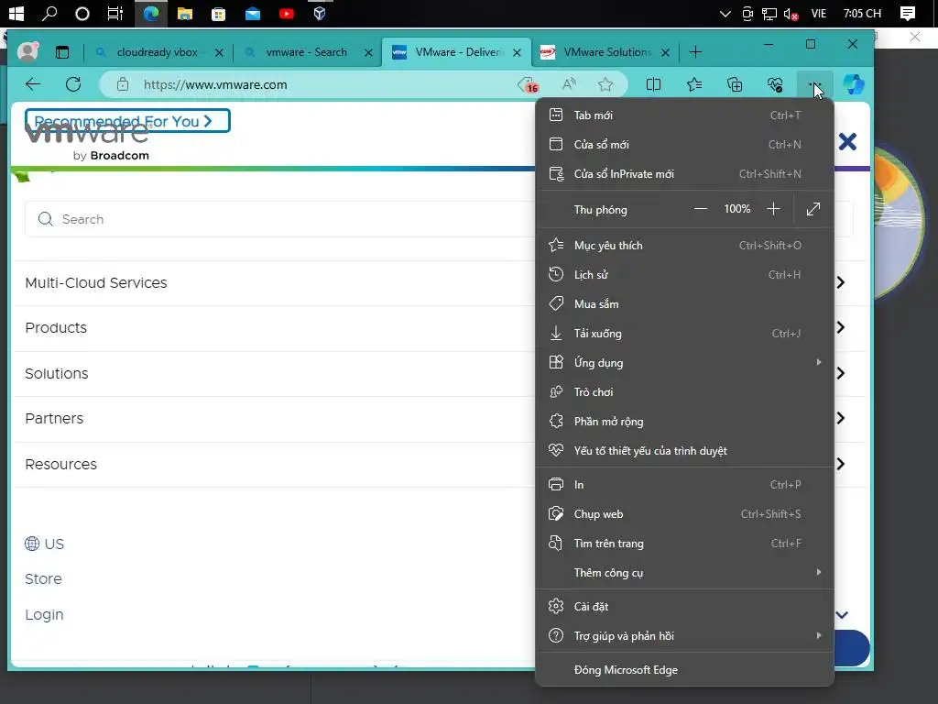Screen dimensions: 938x704
Task: Expand Trợ giúp và phản hồi submenu
Action: [684, 636]
